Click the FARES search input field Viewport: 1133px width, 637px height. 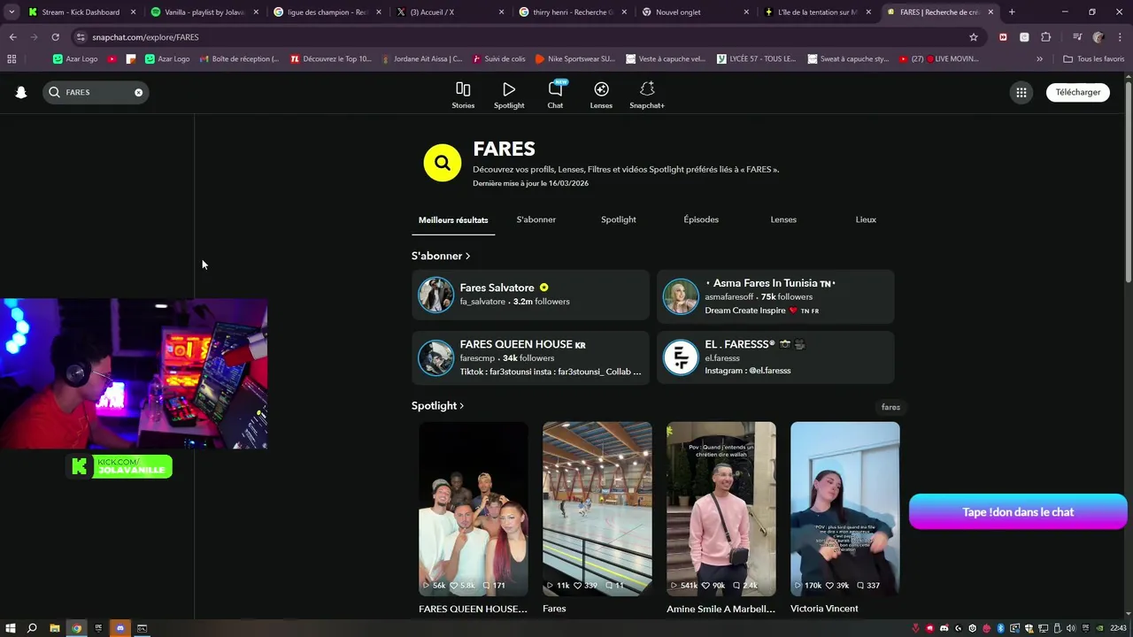click(96, 92)
